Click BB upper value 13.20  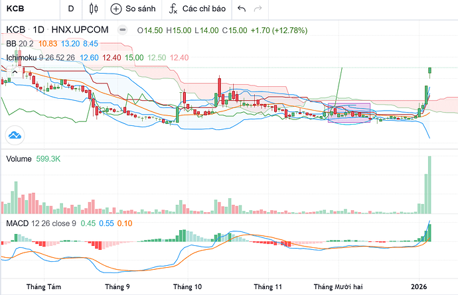click(70, 44)
